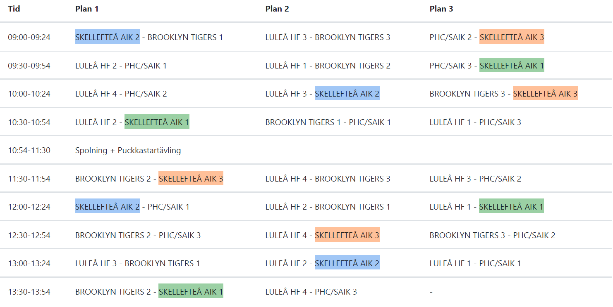Select the LULEÅ HF 1 - PHC/SAIK 1 match
The image size is (613, 307).
tap(475, 263)
